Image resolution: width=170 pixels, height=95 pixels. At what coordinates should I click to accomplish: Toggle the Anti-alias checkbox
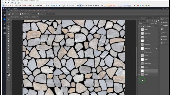(39, 14)
